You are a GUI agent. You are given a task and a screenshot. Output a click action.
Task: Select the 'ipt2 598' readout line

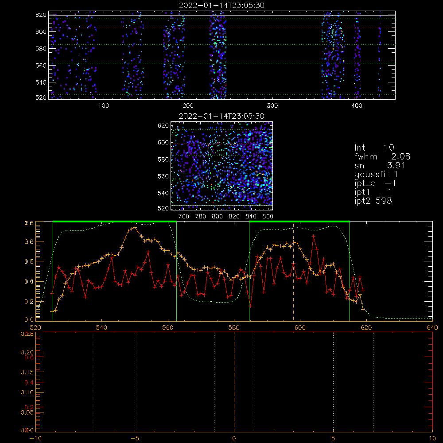[373, 201]
